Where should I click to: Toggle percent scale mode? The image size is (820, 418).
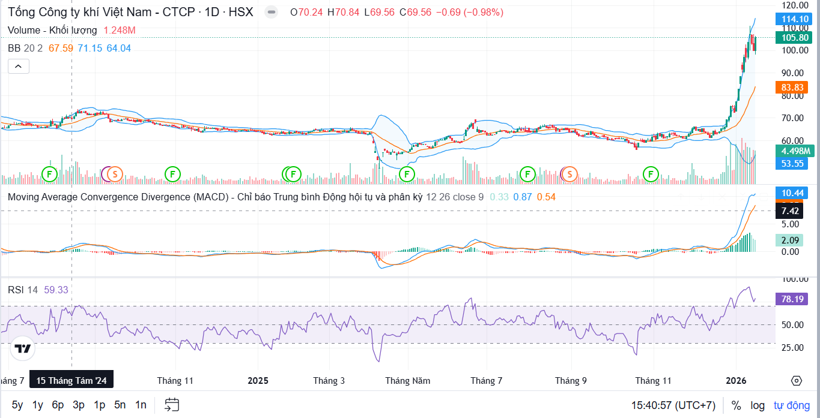(736, 405)
